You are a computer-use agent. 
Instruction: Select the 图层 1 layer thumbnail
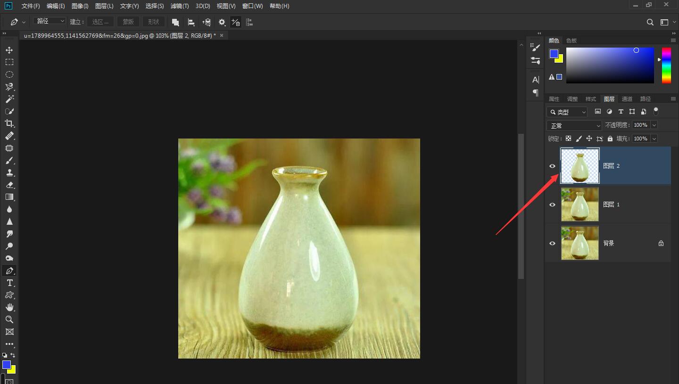pos(580,204)
